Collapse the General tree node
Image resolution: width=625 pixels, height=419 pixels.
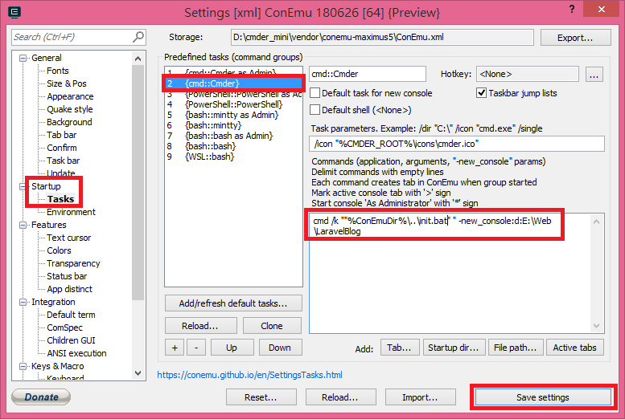23,58
